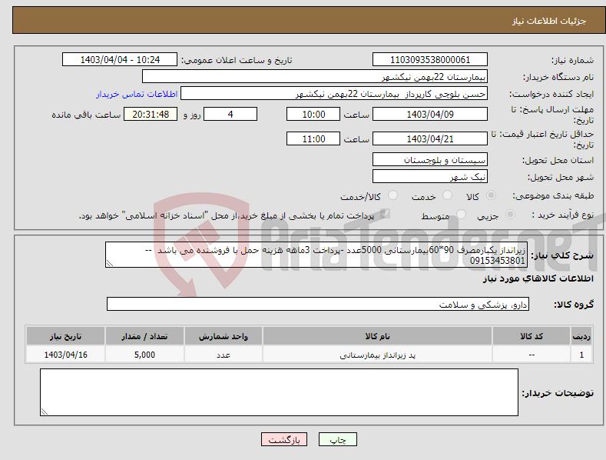This screenshot has height=460, width=606.
Task: Click the row number cell 1
Action: pyautogui.click(x=581, y=355)
